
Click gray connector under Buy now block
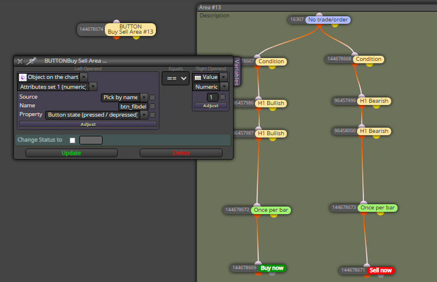click(272, 274)
